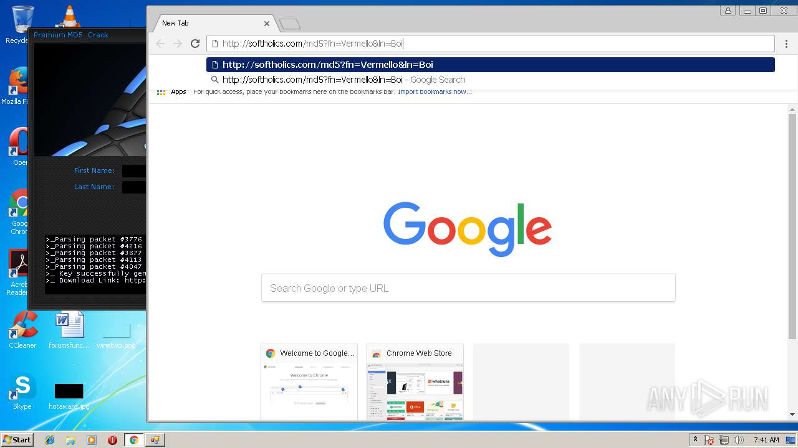Image resolution: width=798 pixels, height=448 pixels.
Task: Click Chrome's back arrow
Action: pos(160,44)
